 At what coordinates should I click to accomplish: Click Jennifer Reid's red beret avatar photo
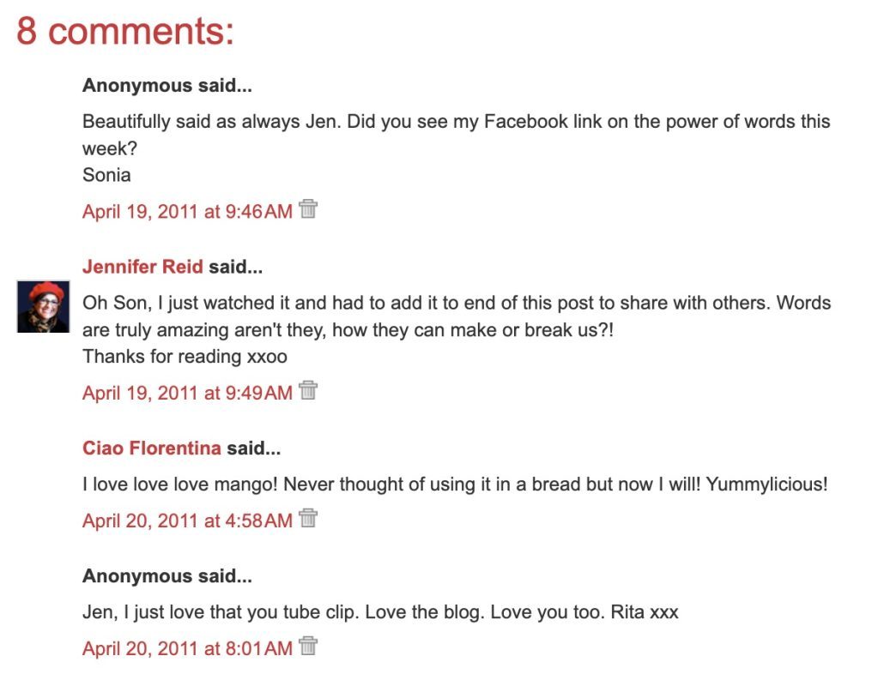(43, 306)
